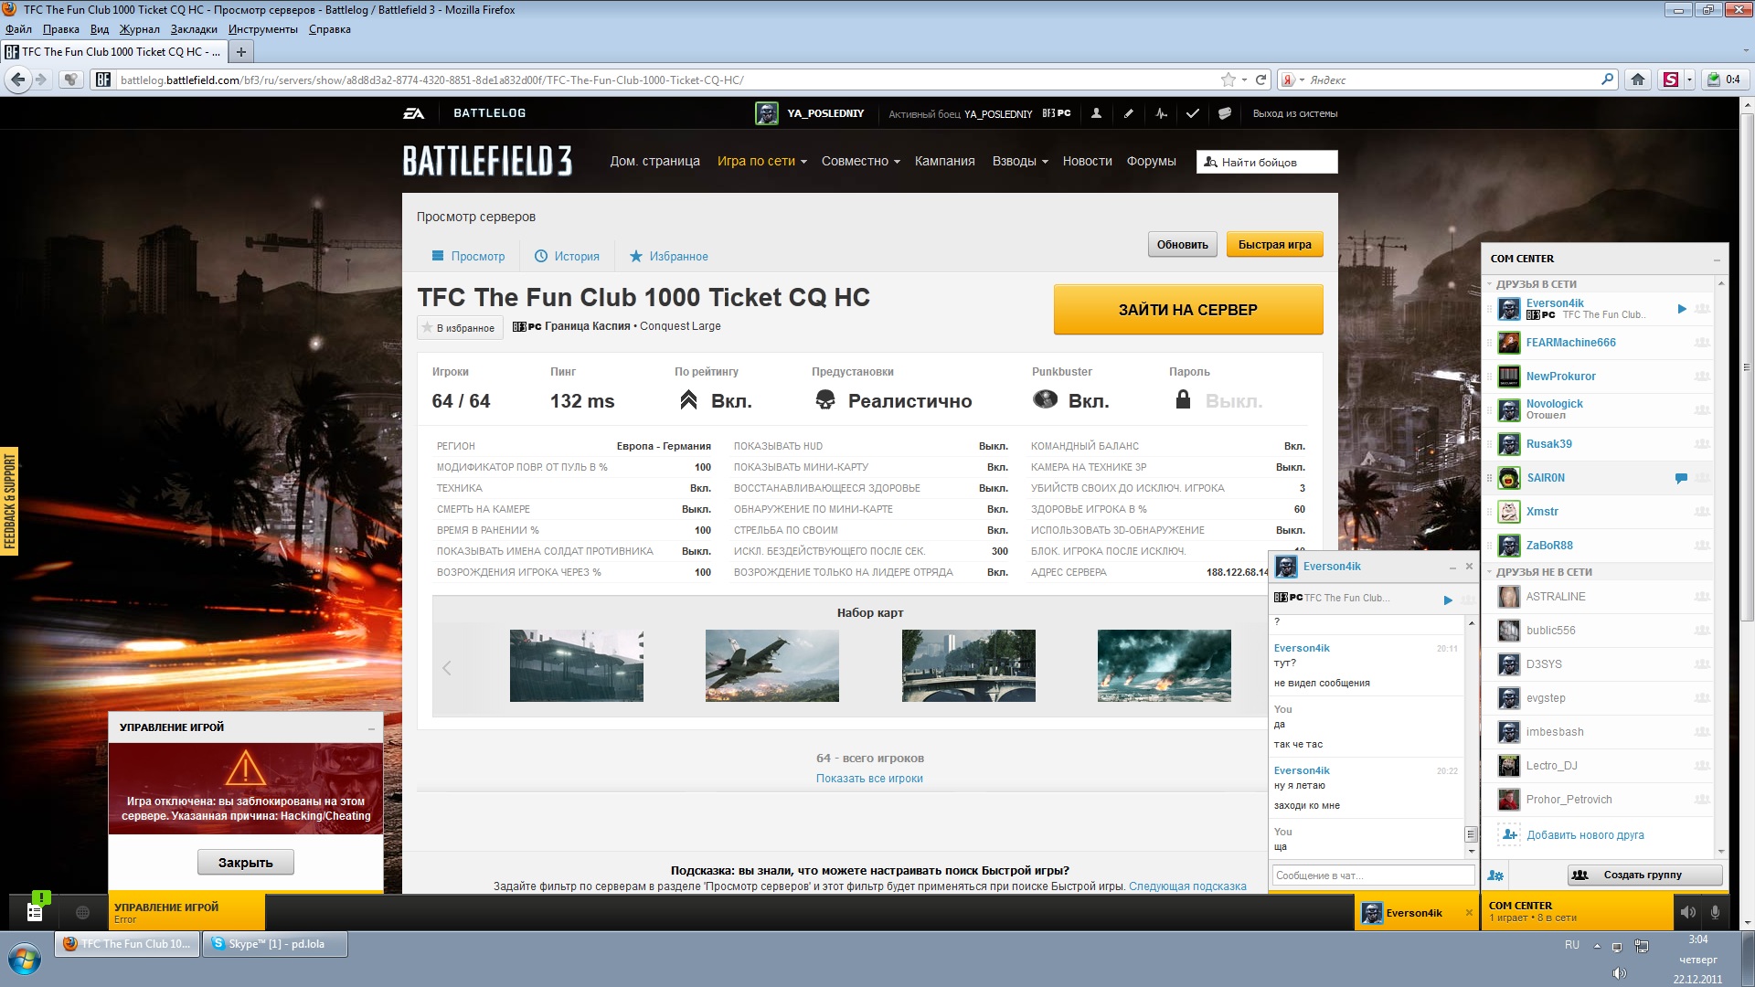Click the search magnifier in Yandex box
The height and width of the screenshot is (987, 1755).
[1607, 80]
